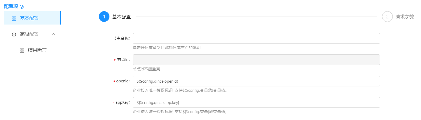Click the grid icon beside sidebar 基本配置
This screenshot has width=421, height=120.
click(14, 18)
